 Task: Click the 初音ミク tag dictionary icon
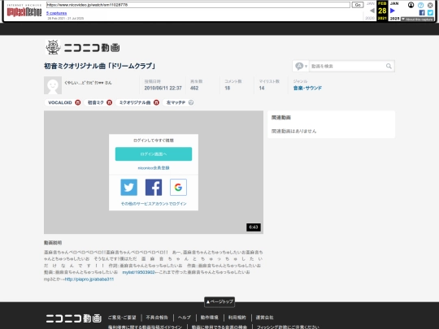tap(109, 102)
